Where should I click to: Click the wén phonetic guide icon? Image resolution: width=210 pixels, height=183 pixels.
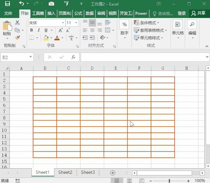[x=71, y=38]
